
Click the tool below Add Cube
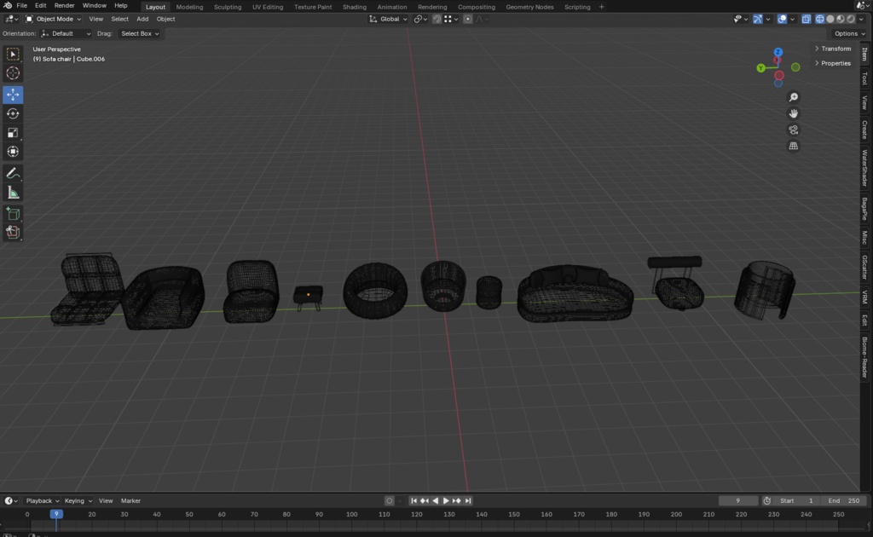point(13,233)
